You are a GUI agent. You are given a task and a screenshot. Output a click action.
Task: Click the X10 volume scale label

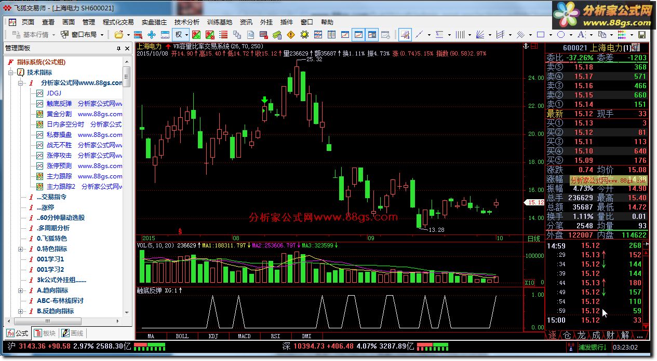click(x=530, y=283)
